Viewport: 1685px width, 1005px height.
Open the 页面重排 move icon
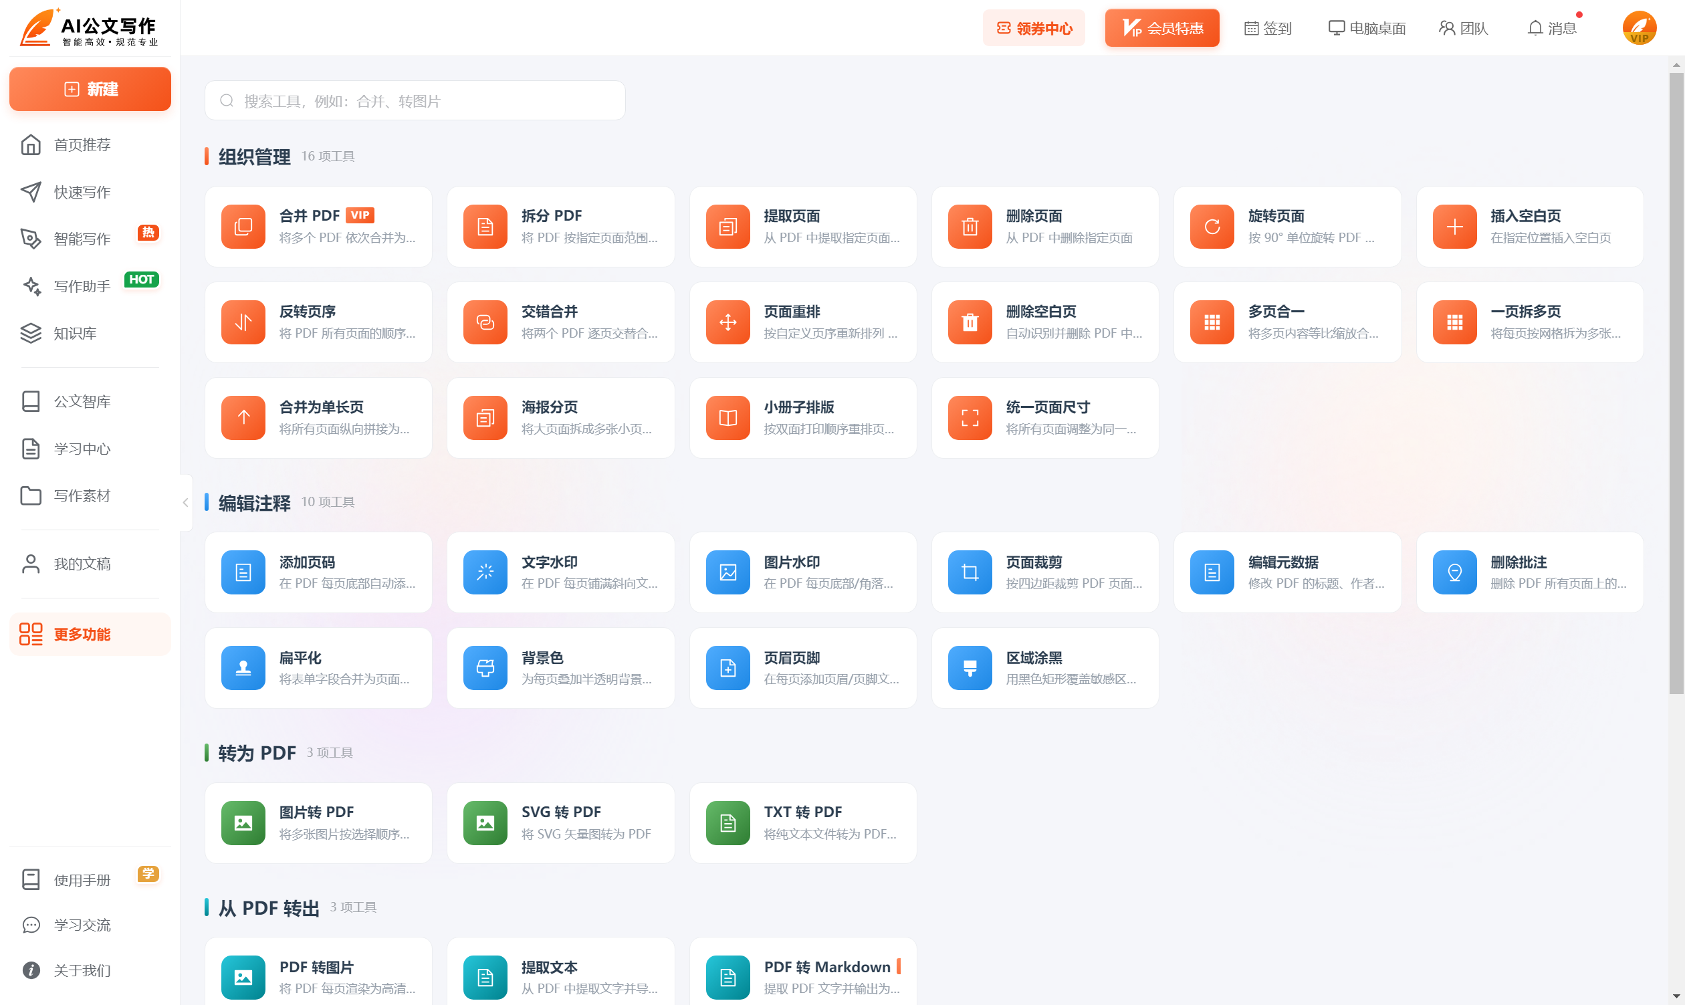click(x=727, y=322)
